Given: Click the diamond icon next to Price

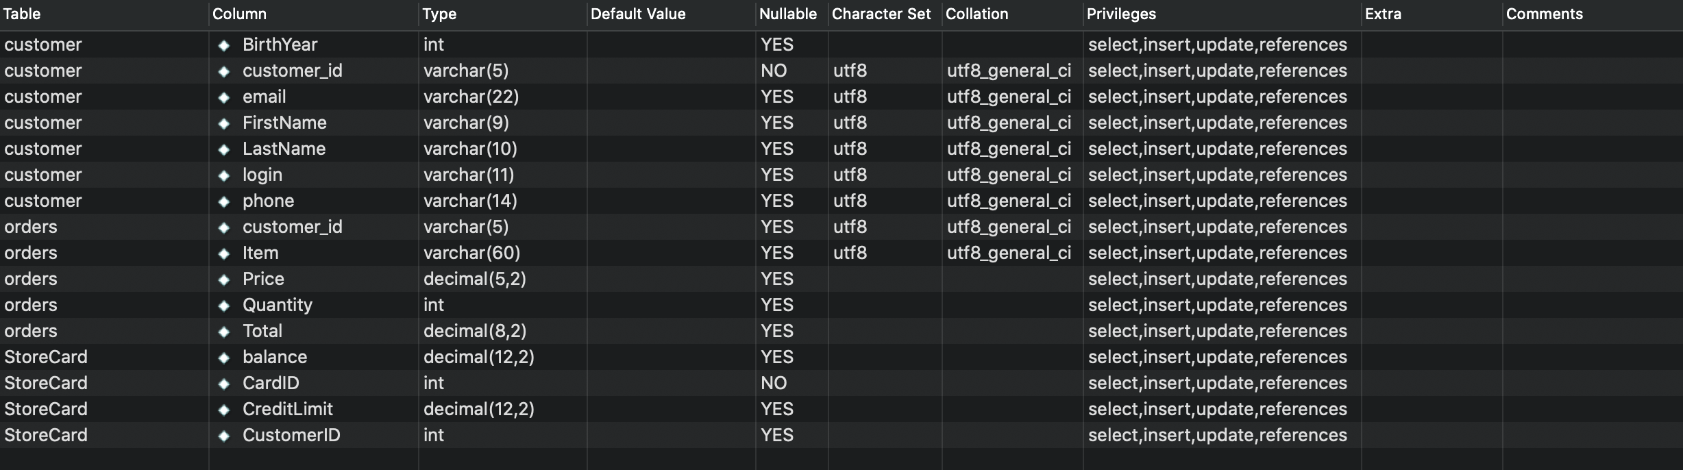Looking at the screenshot, I should (223, 280).
